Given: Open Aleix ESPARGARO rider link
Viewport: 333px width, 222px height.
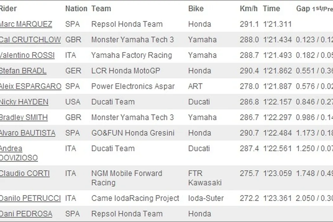Looking at the screenshot, I should [30, 86].
